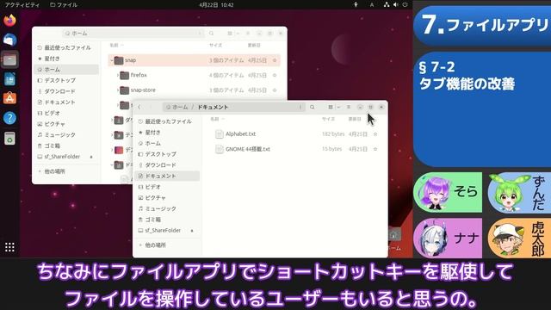Eject sf_ShareFolder in the ドキュメント window sidebar
The image size is (551, 310).
pyautogui.click(x=192, y=231)
